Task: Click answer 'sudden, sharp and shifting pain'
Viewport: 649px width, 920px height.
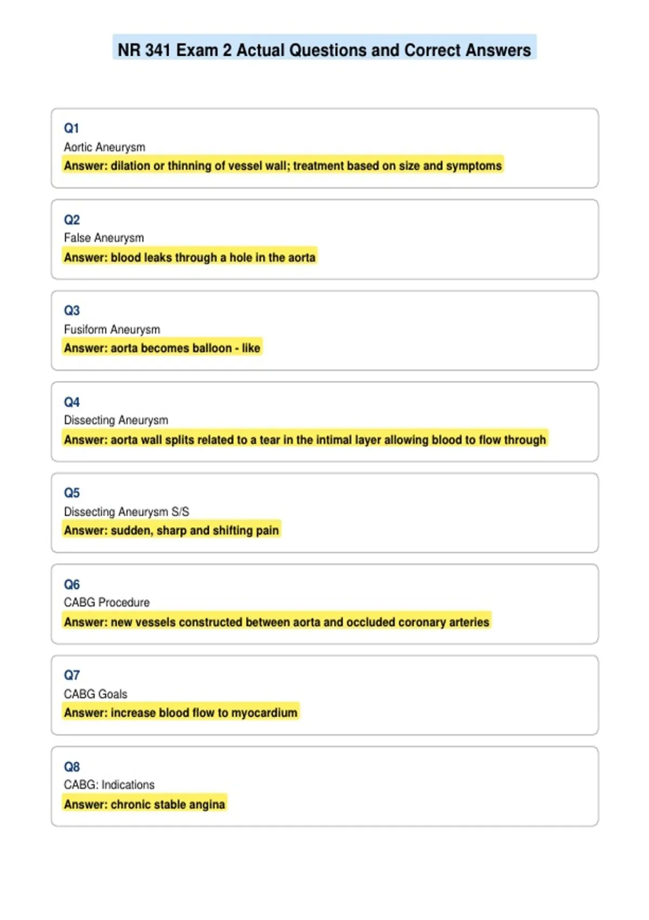Action: coord(171,530)
